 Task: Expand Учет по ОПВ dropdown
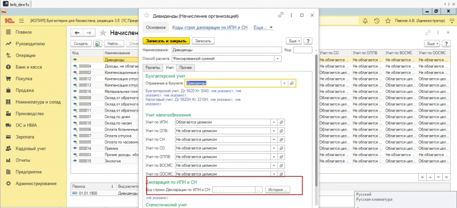274,131
